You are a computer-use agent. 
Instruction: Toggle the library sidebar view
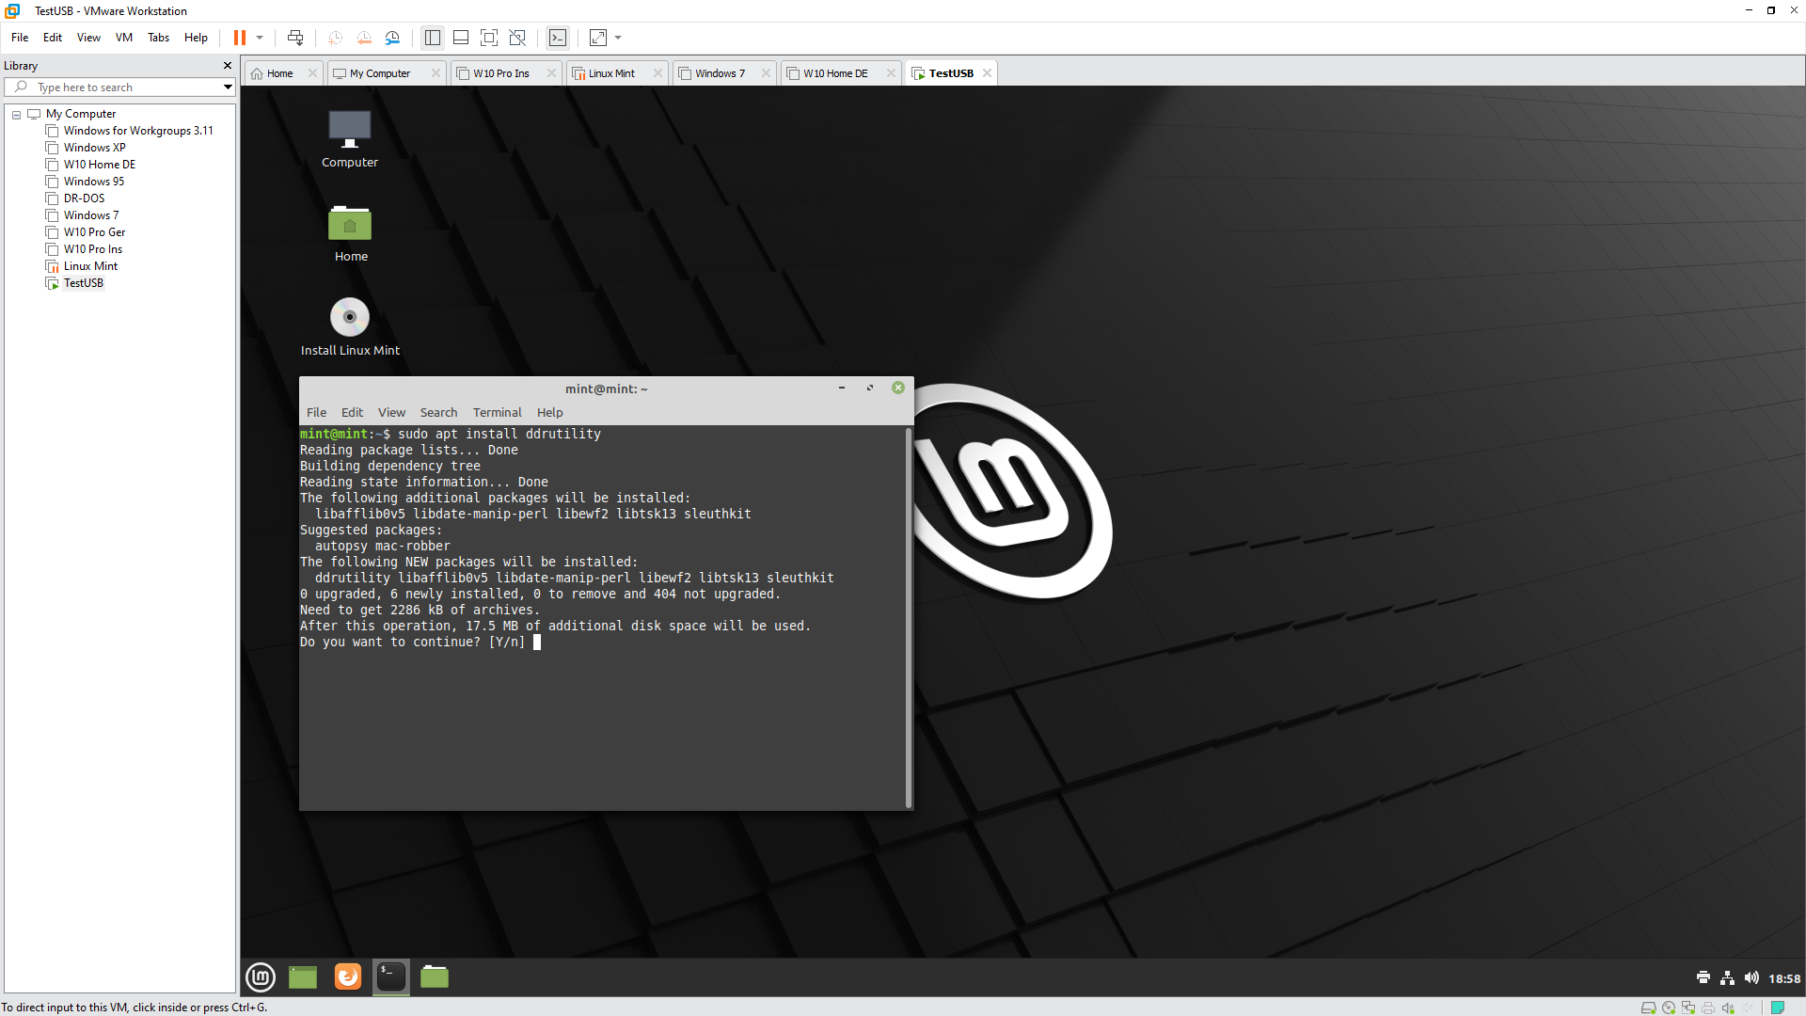(433, 38)
